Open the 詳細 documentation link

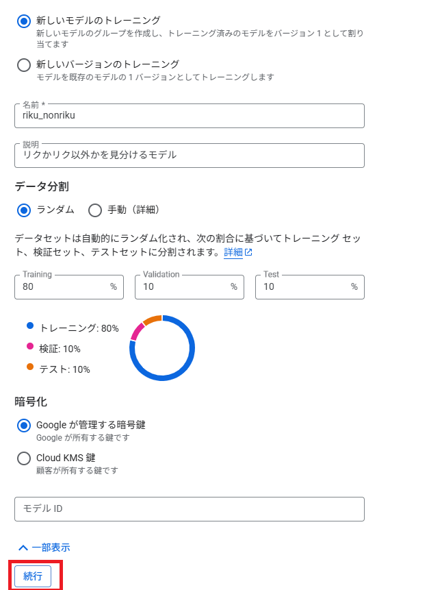pyautogui.click(x=233, y=252)
